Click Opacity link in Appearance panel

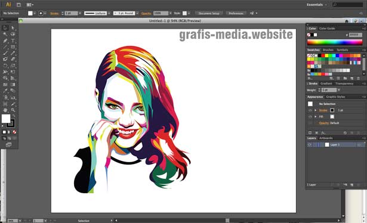(x=324, y=123)
